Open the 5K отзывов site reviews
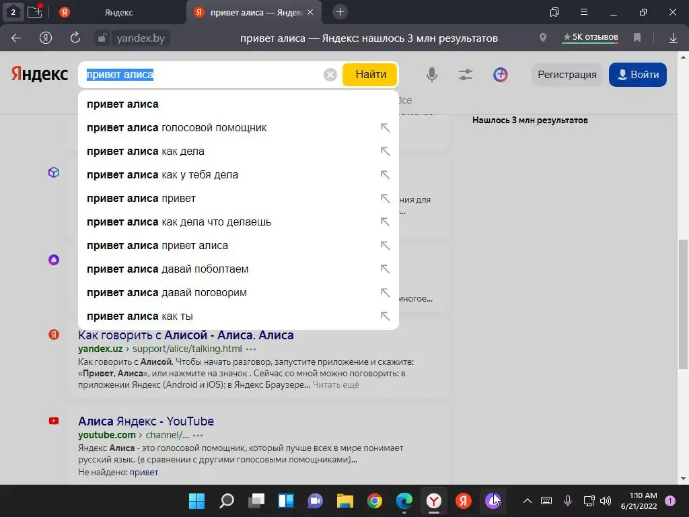The image size is (689, 517). pyautogui.click(x=591, y=38)
